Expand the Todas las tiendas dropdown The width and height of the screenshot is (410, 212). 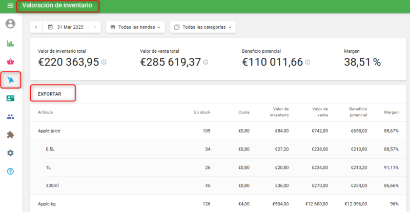pos(135,27)
